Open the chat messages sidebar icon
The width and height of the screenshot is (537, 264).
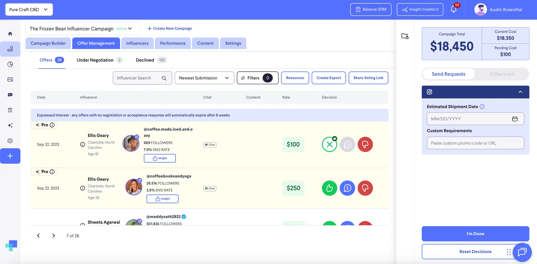point(10,95)
